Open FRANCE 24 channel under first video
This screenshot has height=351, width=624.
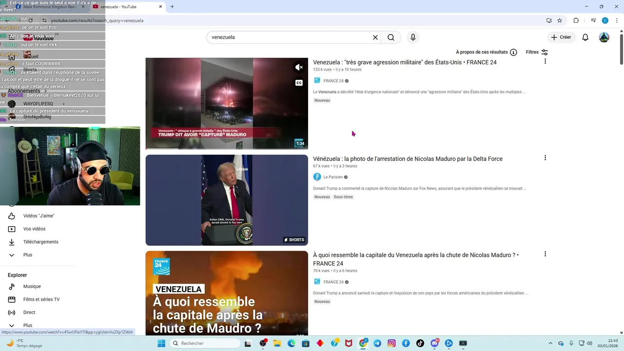[333, 81]
